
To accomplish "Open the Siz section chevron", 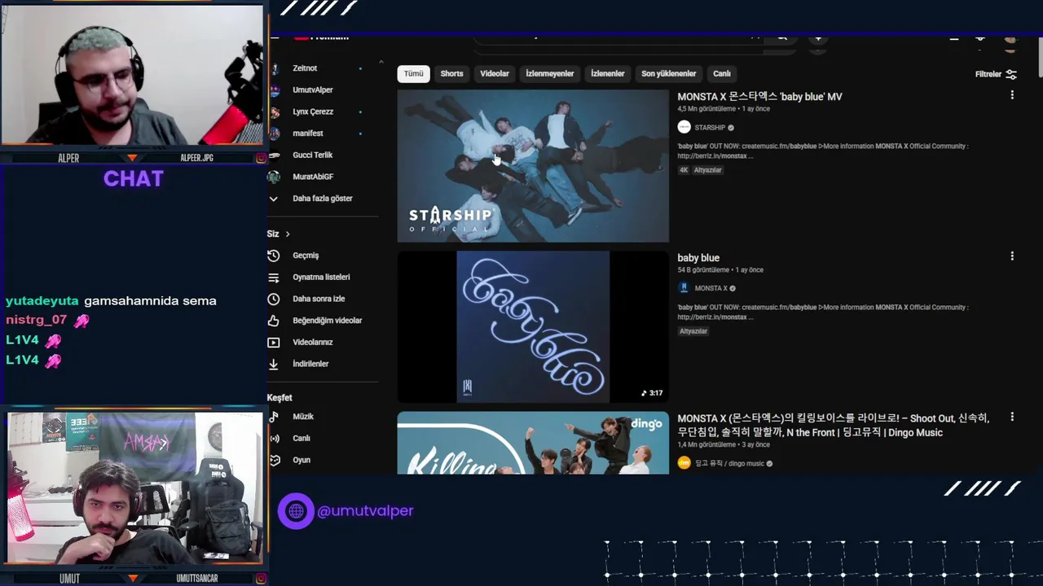I will point(287,234).
